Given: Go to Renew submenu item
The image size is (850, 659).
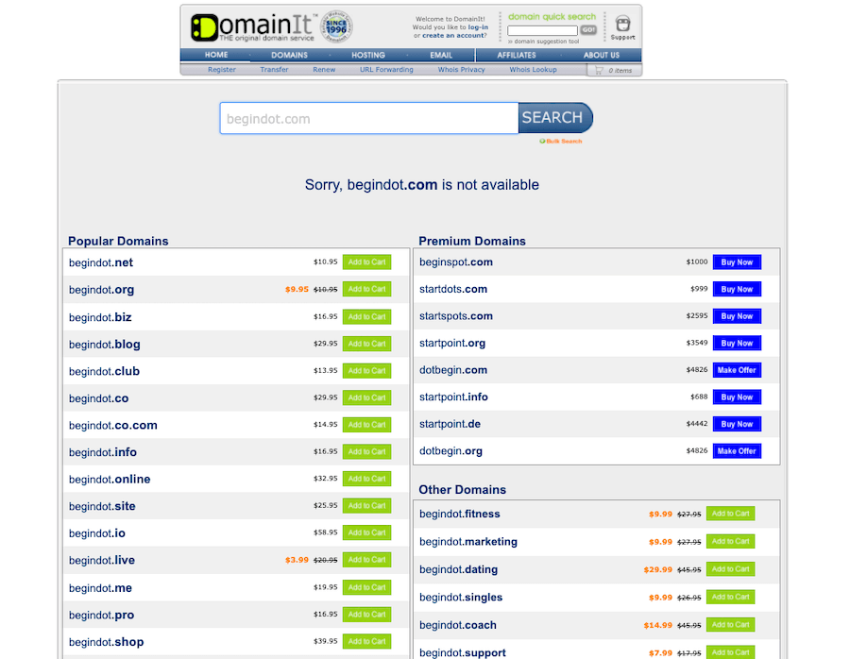Looking at the screenshot, I should [x=324, y=69].
